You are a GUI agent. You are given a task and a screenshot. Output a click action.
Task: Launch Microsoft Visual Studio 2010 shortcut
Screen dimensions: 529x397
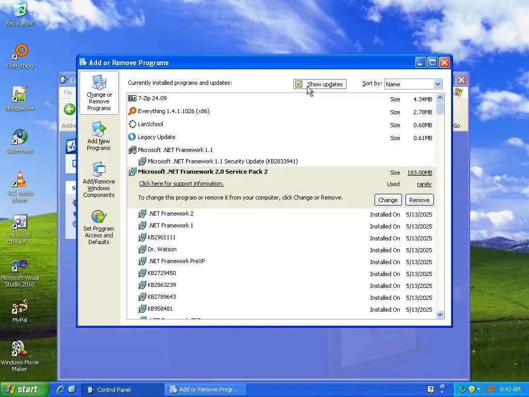pyautogui.click(x=20, y=272)
